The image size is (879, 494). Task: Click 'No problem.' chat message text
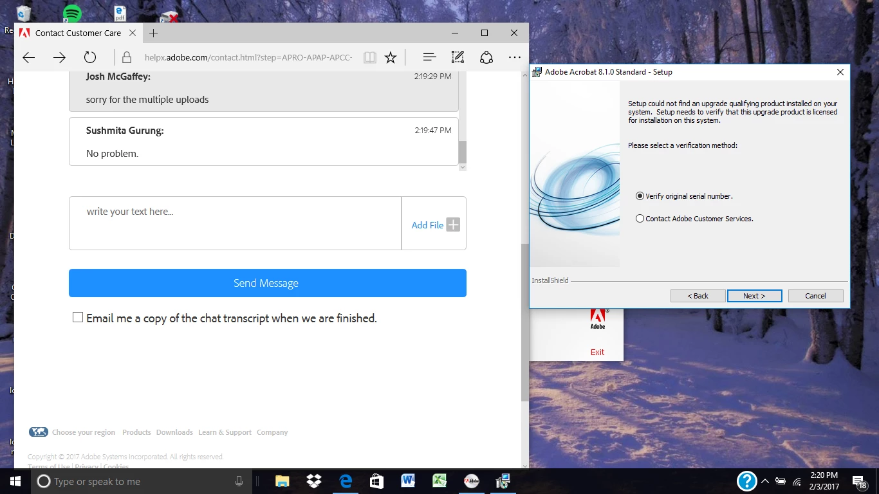[x=112, y=154]
